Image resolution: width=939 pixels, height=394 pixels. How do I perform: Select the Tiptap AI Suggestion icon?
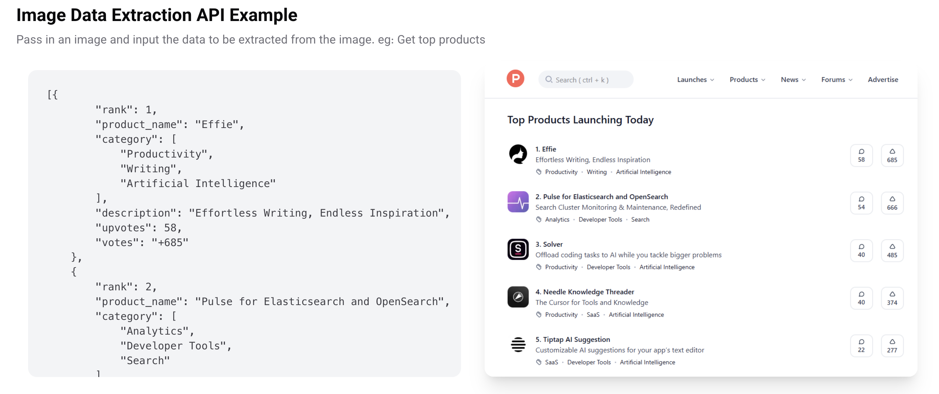click(x=518, y=345)
